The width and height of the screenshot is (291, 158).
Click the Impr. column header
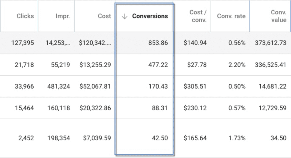(62, 16)
